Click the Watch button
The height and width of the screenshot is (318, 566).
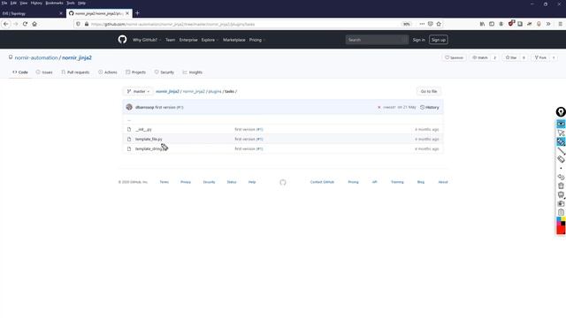click(x=480, y=57)
